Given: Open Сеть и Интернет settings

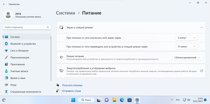Looking at the screenshot, I should (27, 51).
